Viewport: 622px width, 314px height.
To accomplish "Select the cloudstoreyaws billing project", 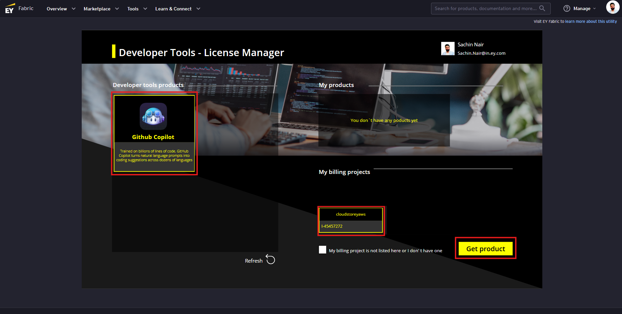I will (351, 220).
